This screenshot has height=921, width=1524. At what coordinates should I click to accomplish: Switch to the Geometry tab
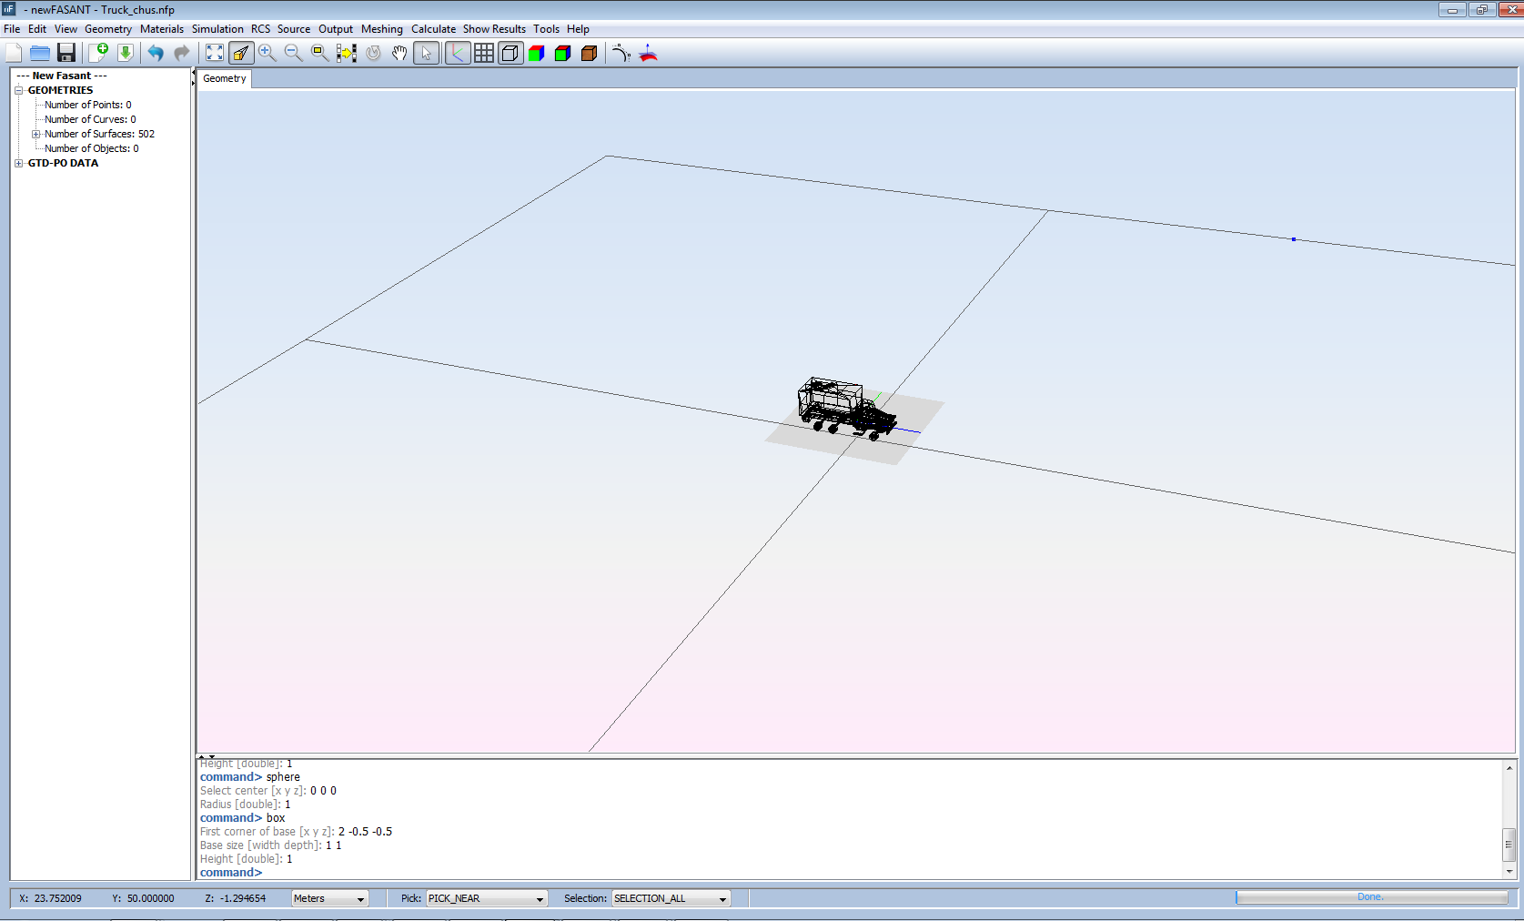225,78
